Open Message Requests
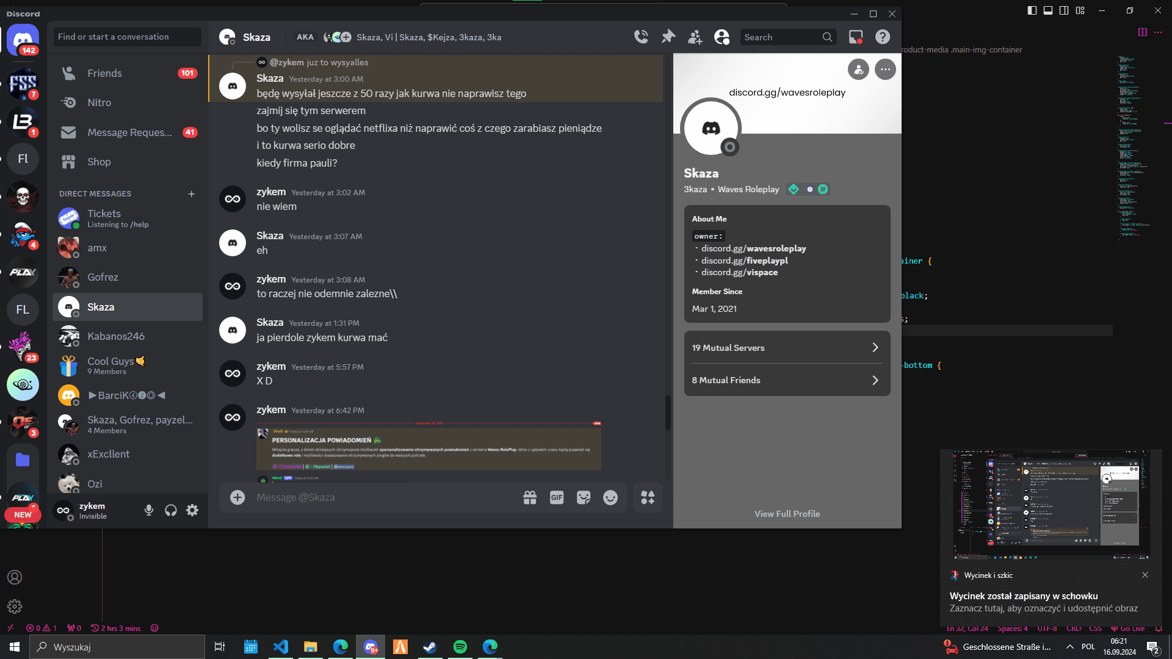Image resolution: width=1172 pixels, height=659 pixels. coord(128,132)
